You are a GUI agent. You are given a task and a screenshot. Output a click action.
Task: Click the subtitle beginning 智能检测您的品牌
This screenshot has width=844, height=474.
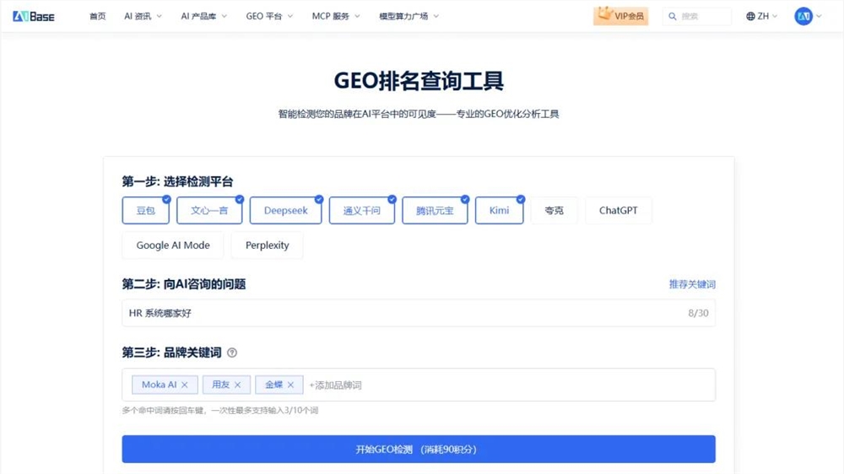point(419,114)
